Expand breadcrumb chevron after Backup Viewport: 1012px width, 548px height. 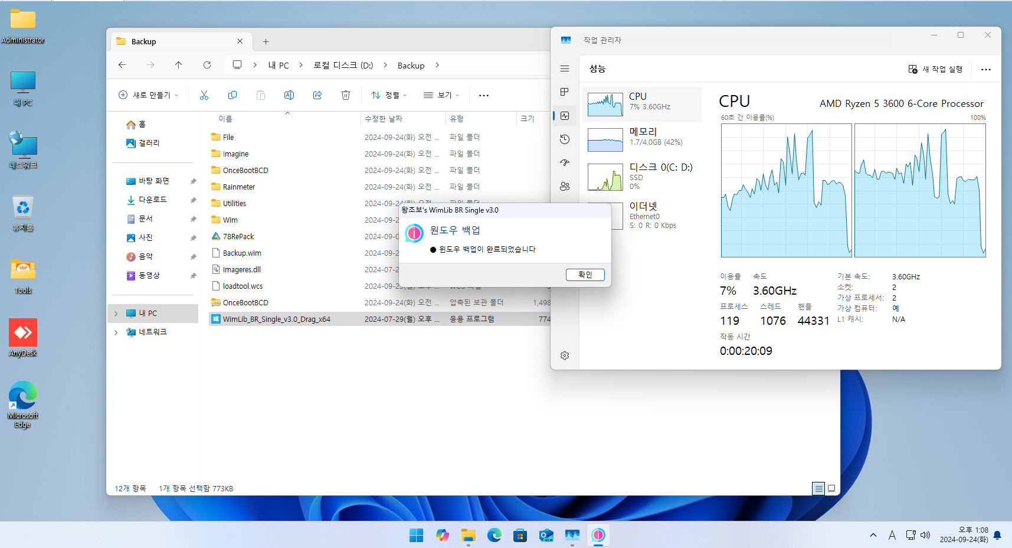tap(437, 65)
